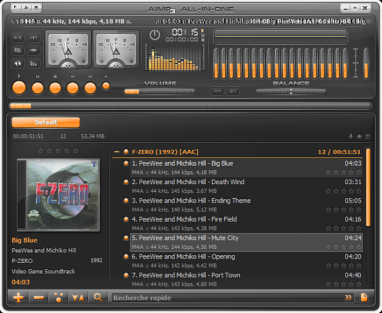This screenshot has height=313, width=382.
Task: Switch to compact mode via title button
Action: point(355,8)
